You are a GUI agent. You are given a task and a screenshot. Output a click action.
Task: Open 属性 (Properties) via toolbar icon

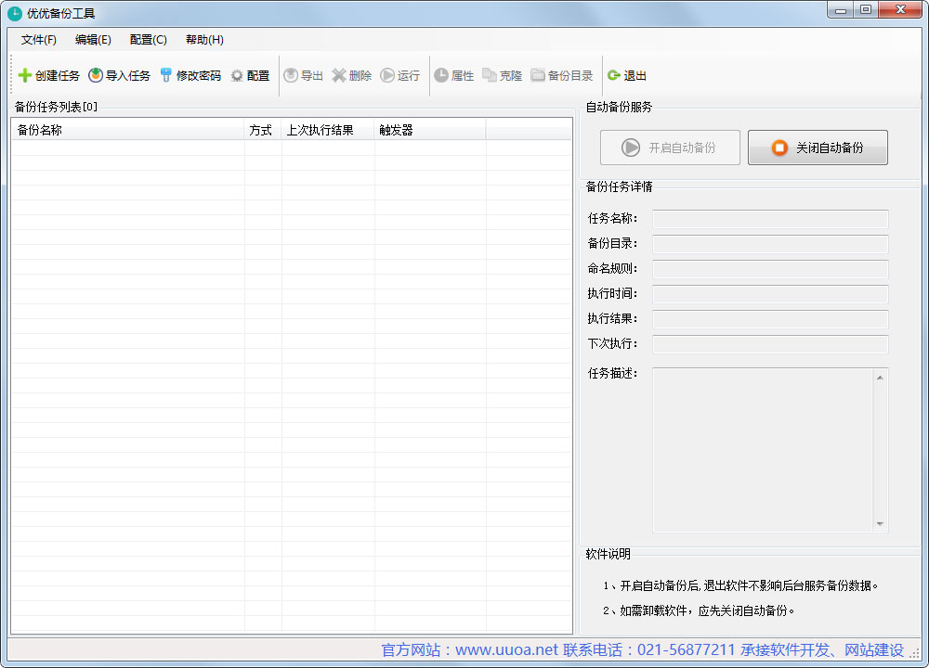point(454,75)
